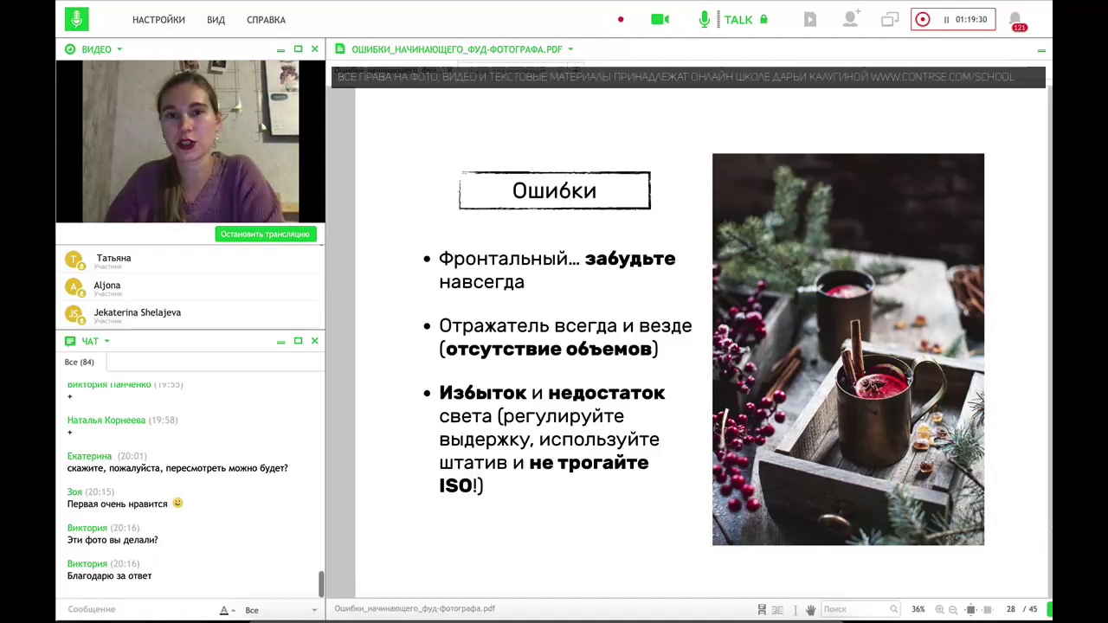Click sender name Екатерина in chat

coord(89,456)
